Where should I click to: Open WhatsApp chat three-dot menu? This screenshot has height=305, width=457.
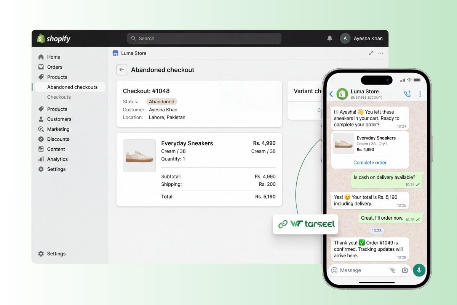click(420, 94)
